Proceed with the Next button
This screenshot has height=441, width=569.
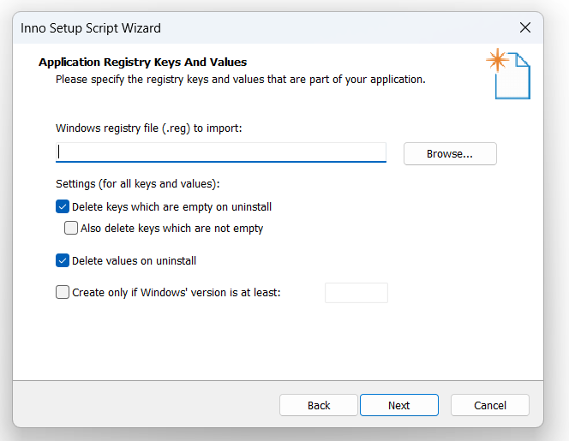click(x=399, y=405)
